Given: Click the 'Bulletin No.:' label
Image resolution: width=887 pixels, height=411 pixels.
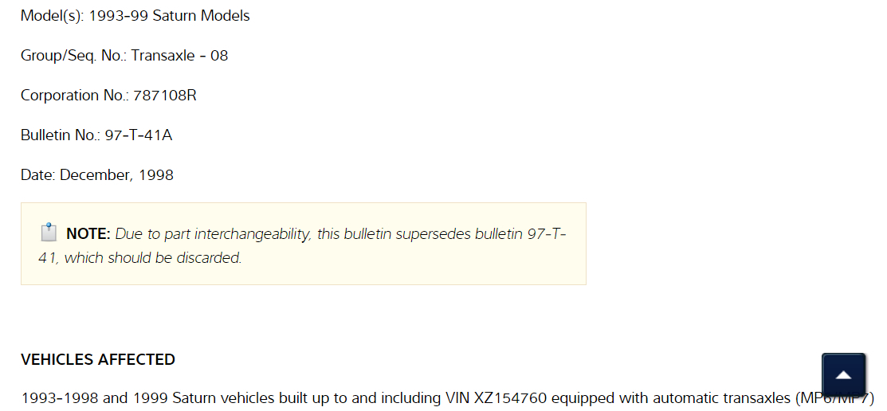Looking at the screenshot, I should 61,135.
